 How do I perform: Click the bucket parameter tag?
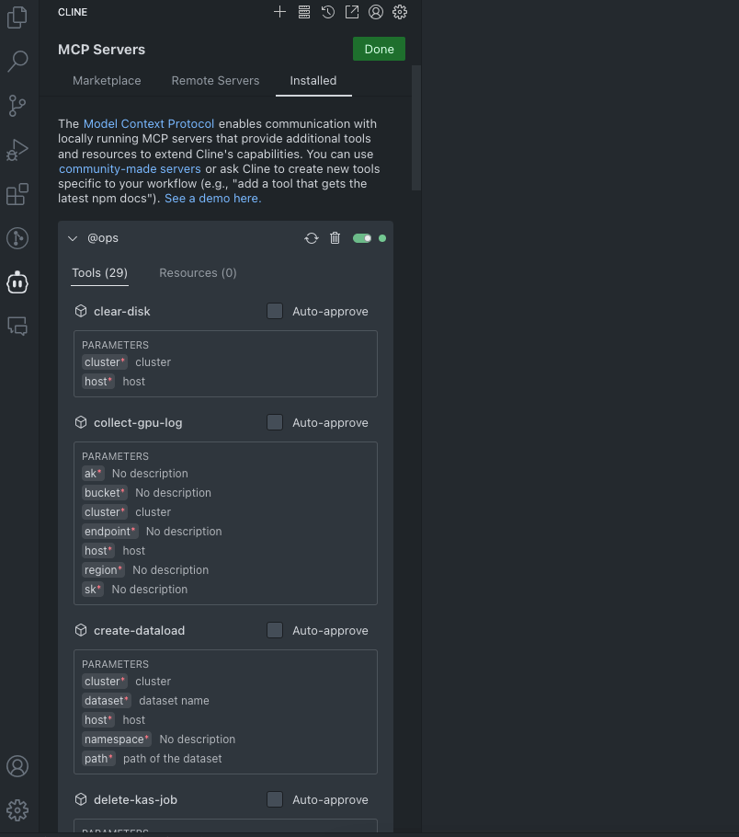pos(105,493)
